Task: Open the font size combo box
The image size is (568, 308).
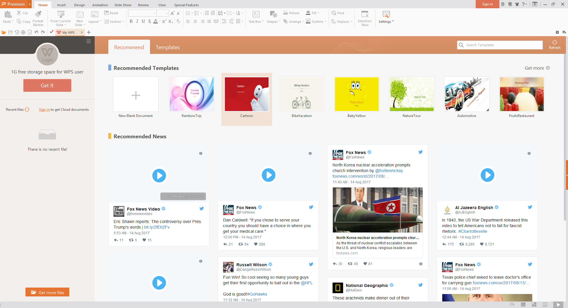Action: pos(163,13)
